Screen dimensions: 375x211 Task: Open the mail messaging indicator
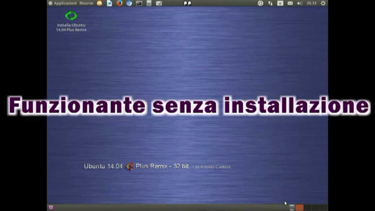(x=290, y=3)
